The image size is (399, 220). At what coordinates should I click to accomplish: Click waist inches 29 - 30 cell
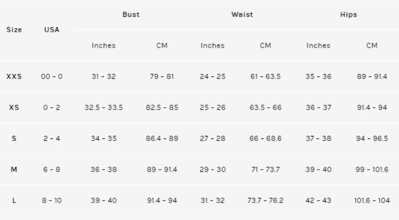[x=212, y=169]
